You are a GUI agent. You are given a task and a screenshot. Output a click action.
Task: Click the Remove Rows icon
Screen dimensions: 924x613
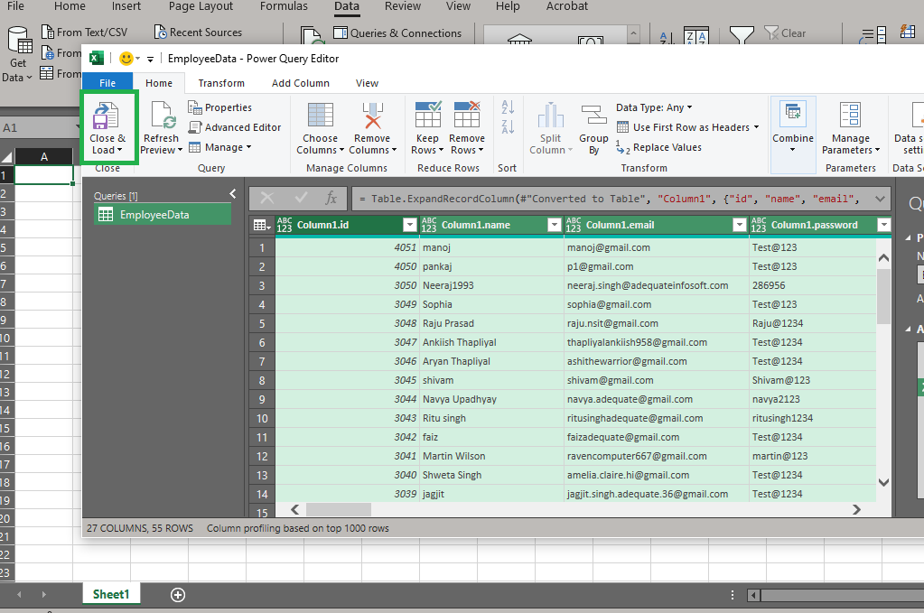coord(467,115)
